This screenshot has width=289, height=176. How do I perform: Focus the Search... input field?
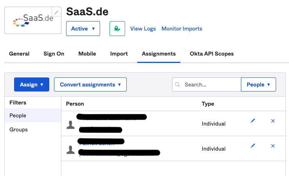coord(206,84)
